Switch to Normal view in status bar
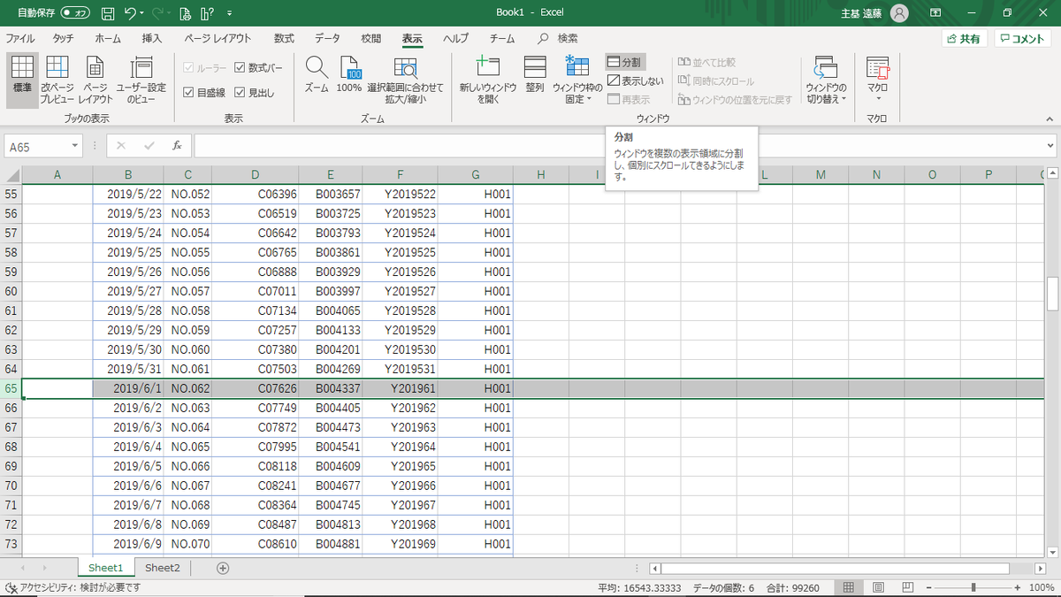This screenshot has height=597, width=1061. [847, 587]
